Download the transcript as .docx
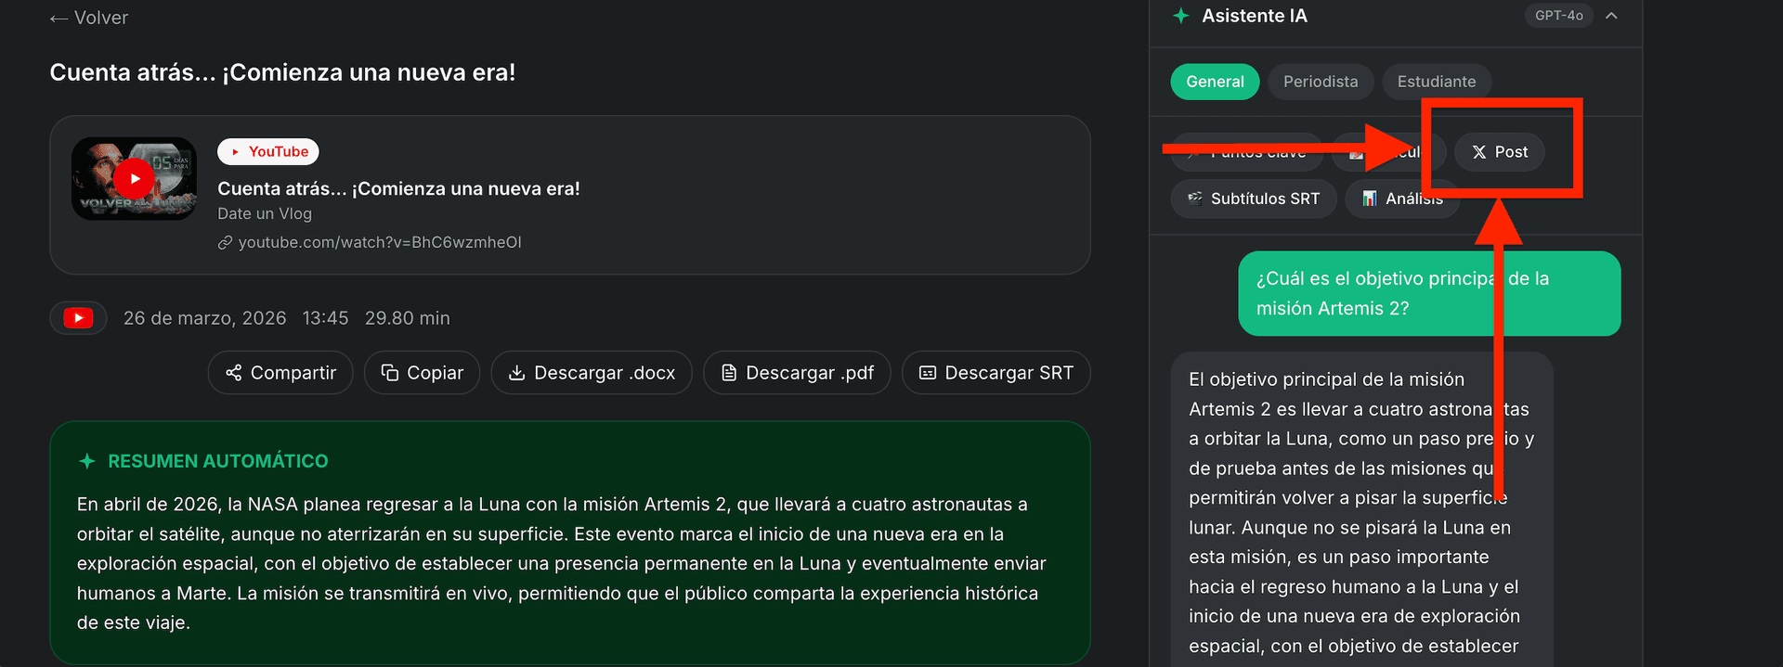 [592, 372]
